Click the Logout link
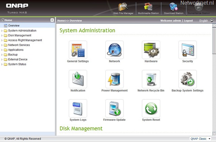Viewport: 216px width, 142px height. coord(188,21)
